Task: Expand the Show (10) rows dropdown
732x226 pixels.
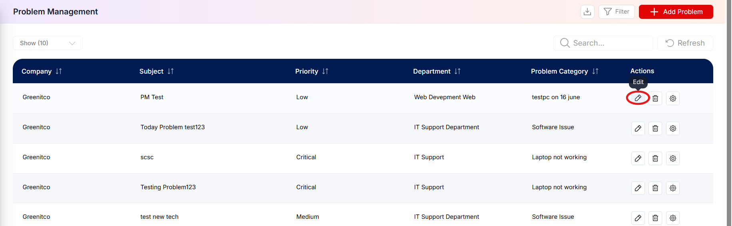Action: pos(48,43)
